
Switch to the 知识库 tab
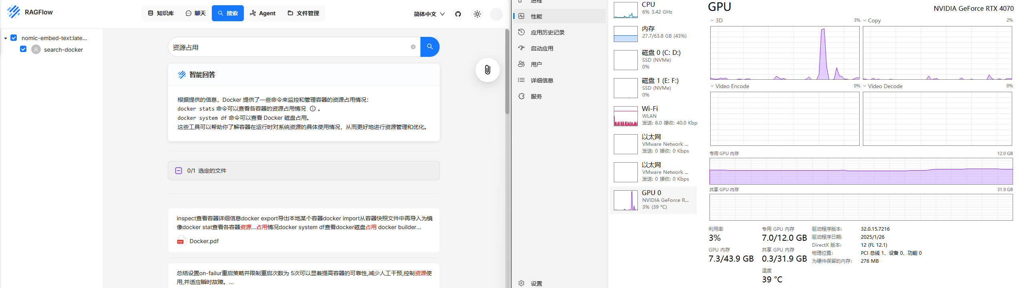coord(161,13)
